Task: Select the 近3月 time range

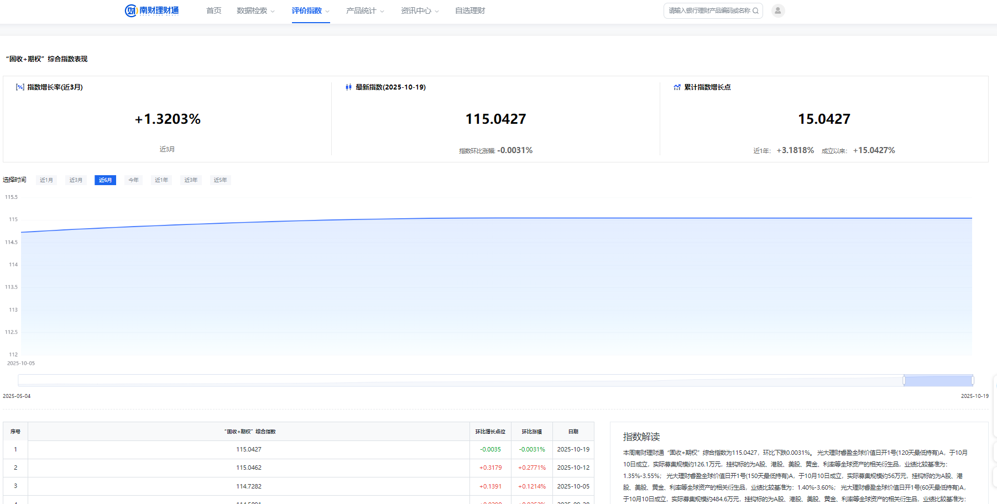Action: point(76,180)
